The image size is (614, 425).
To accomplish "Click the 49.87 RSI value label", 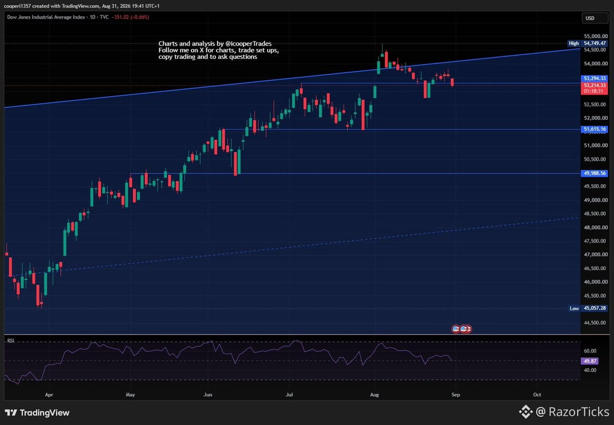I will (x=590, y=361).
